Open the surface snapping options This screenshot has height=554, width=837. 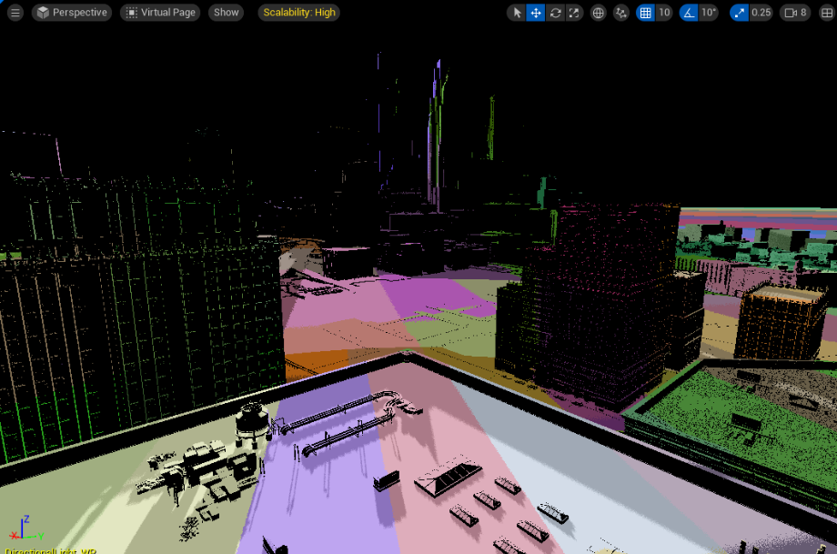[x=621, y=13]
